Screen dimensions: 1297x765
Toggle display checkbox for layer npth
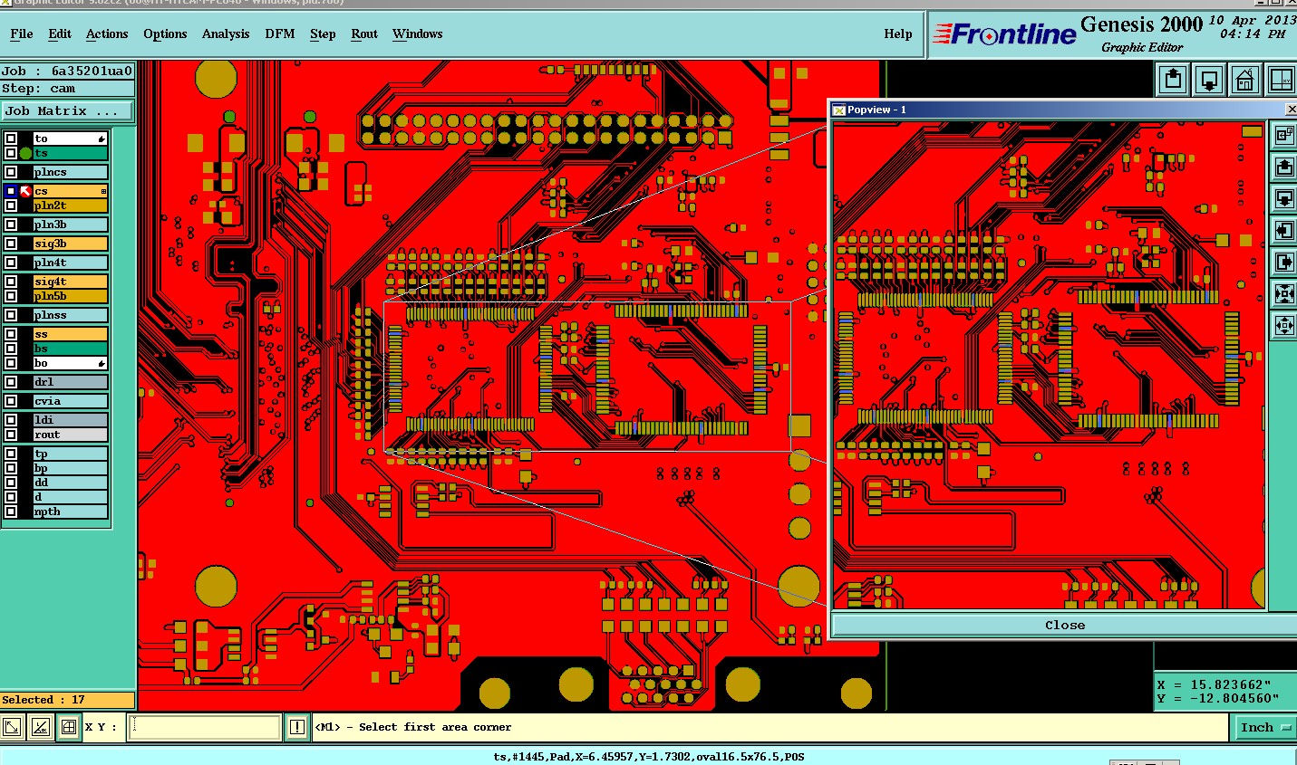pos(11,512)
